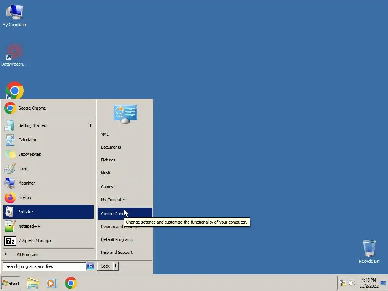The height and width of the screenshot is (291, 388).
Task: Launch Windows Media Player from taskbar
Action: click(52, 283)
